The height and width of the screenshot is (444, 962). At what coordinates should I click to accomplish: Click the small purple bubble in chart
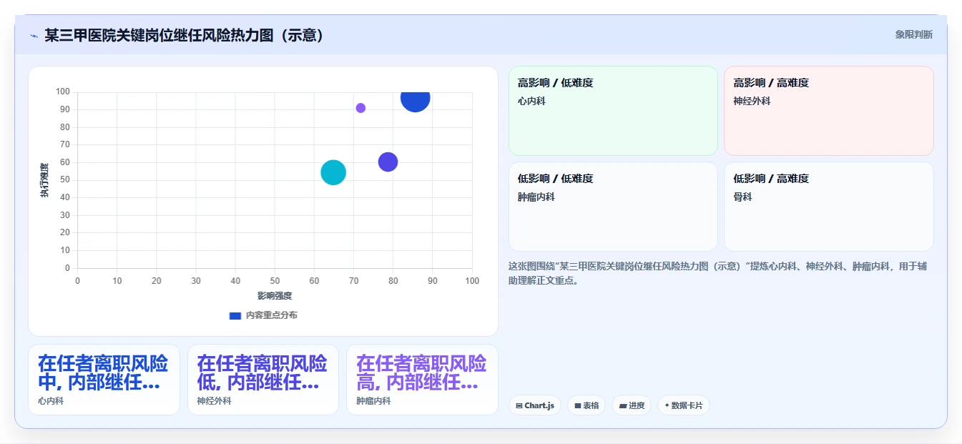(x=360, y=108)
